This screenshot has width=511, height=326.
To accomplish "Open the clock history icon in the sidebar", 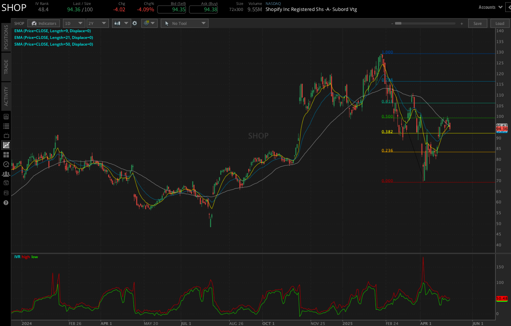I will click(x=6, y=164).
